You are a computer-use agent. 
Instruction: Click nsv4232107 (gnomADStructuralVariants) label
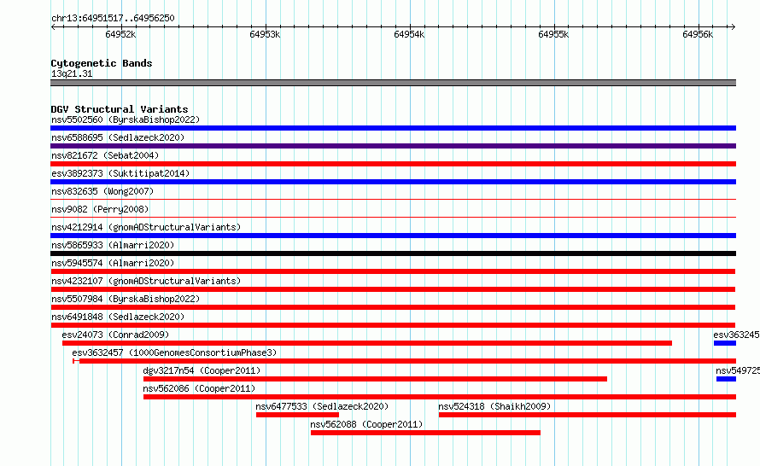coord(146,281)
